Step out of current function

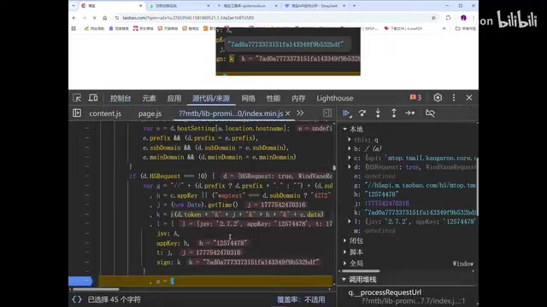[393, 113]
